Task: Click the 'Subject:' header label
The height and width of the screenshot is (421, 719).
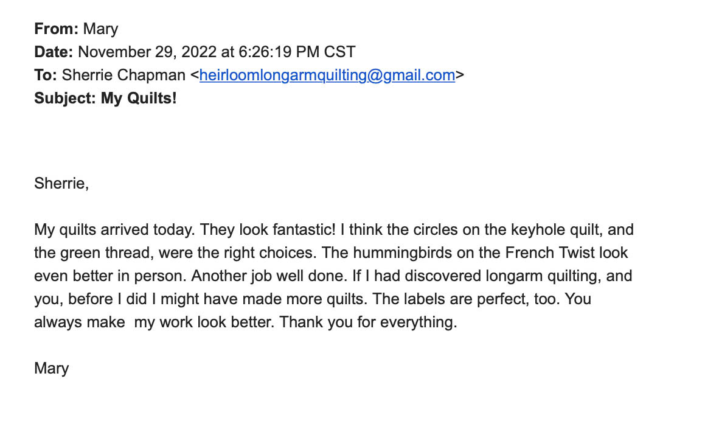Action: click(65, 98)
